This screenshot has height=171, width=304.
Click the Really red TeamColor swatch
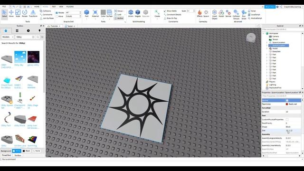click(287, 104)
